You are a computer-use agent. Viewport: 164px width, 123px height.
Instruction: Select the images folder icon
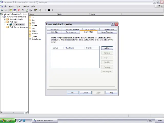point(30,25)
